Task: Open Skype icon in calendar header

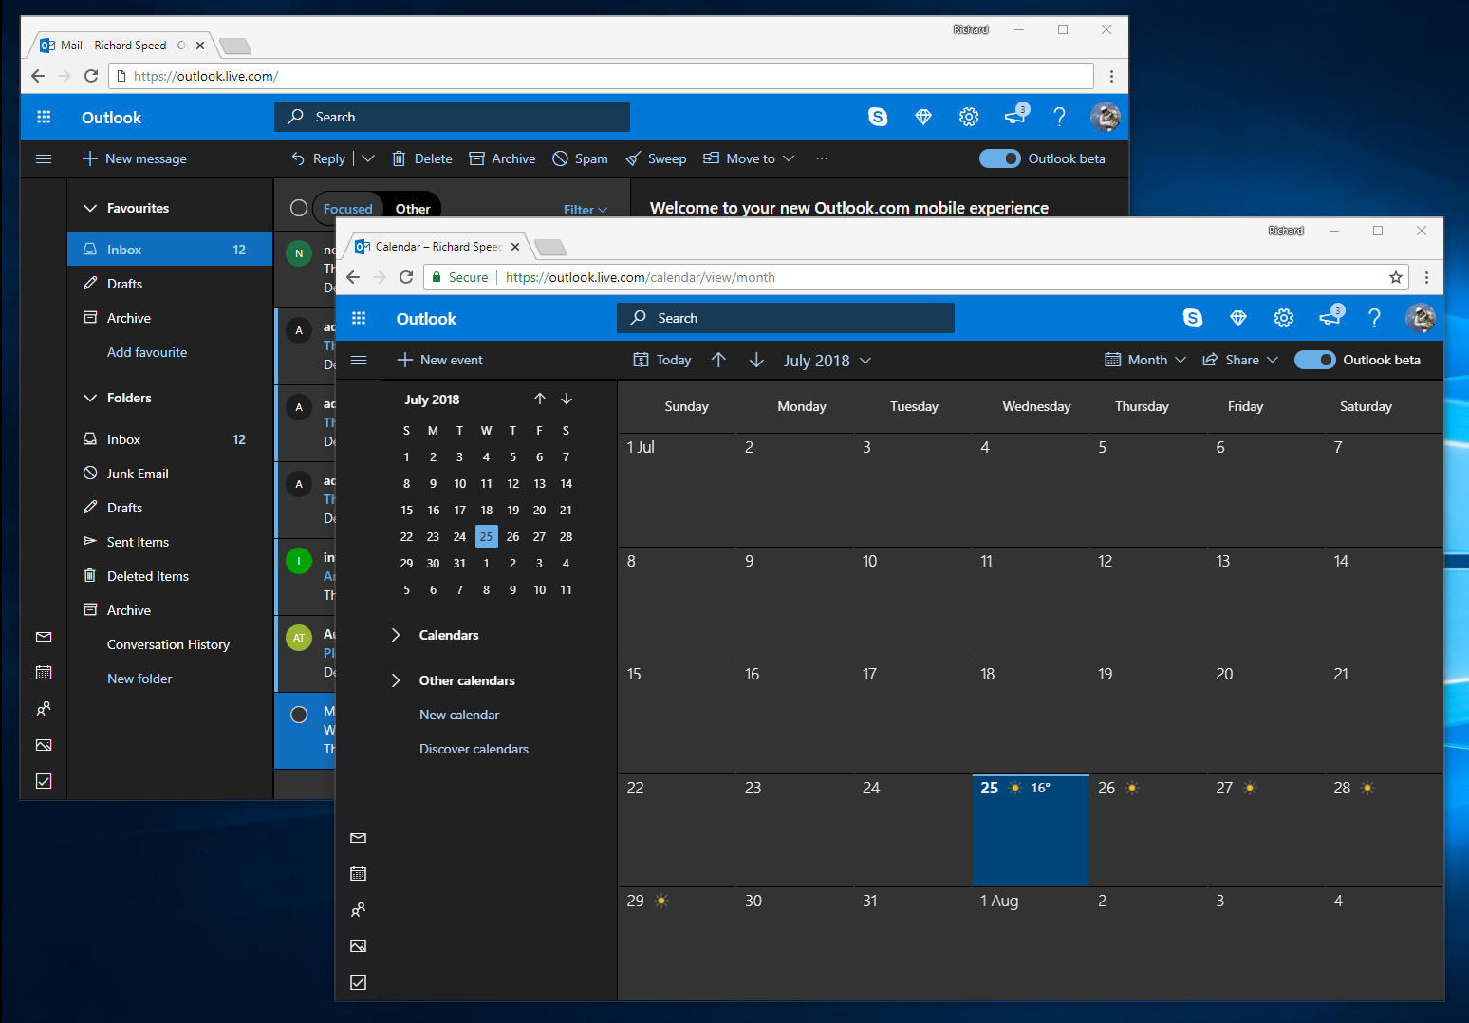Action: point(1192,319)
